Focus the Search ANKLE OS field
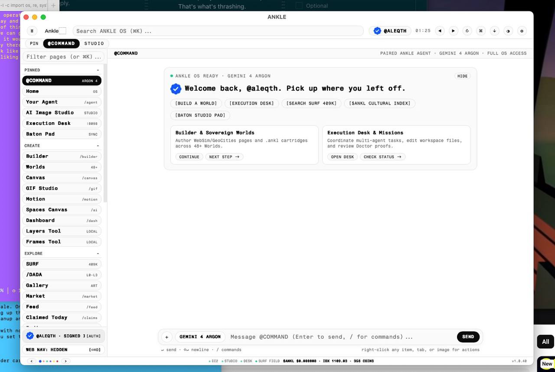The image size is (555, 372). point(218,31)
